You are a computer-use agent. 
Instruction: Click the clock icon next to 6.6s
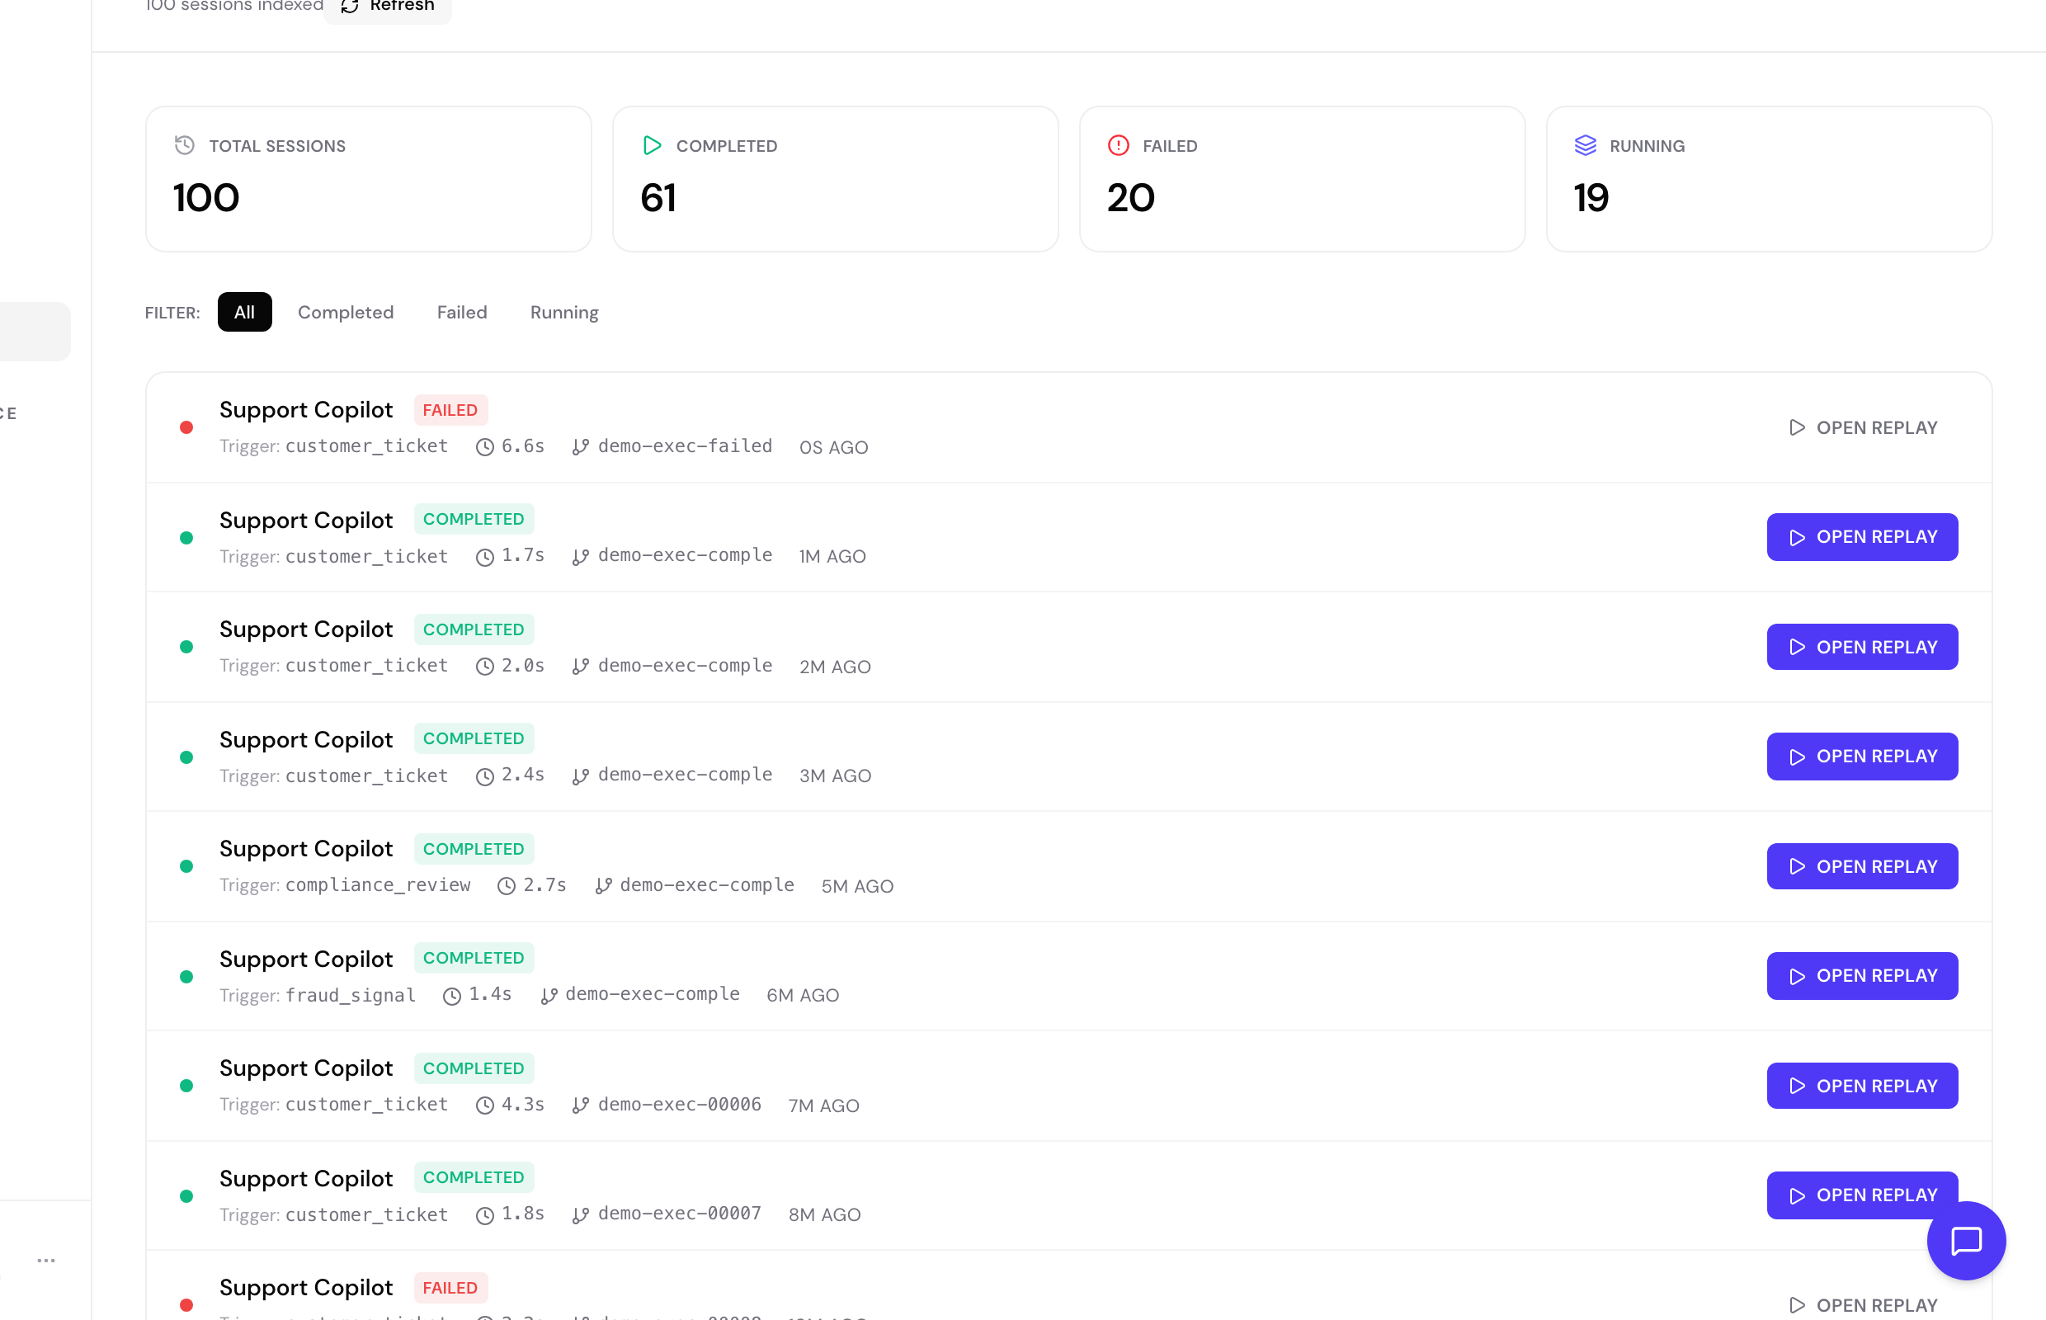484,446
